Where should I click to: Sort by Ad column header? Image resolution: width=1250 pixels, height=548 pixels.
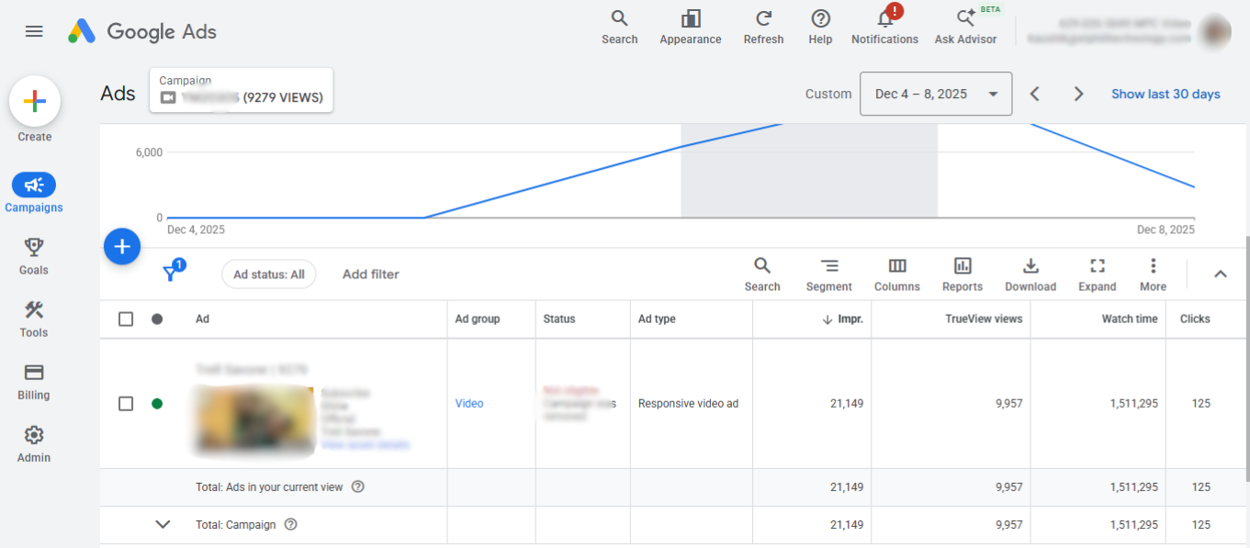point(202,319)
